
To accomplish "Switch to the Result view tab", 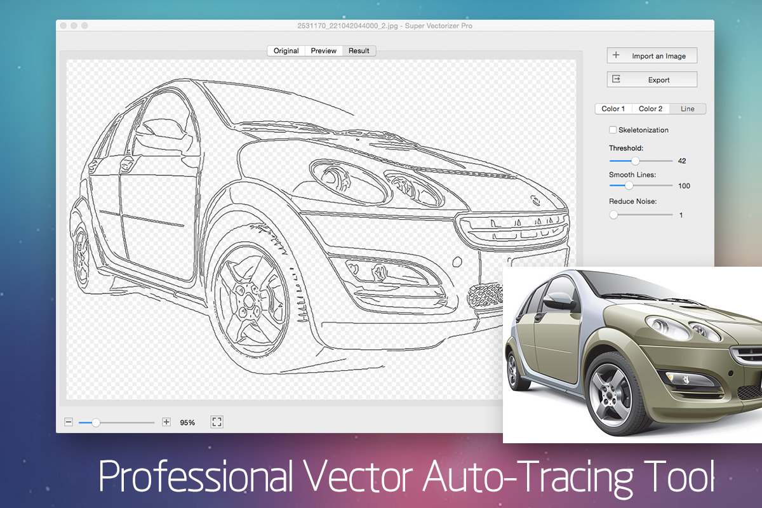I will [x=359, y=51].
